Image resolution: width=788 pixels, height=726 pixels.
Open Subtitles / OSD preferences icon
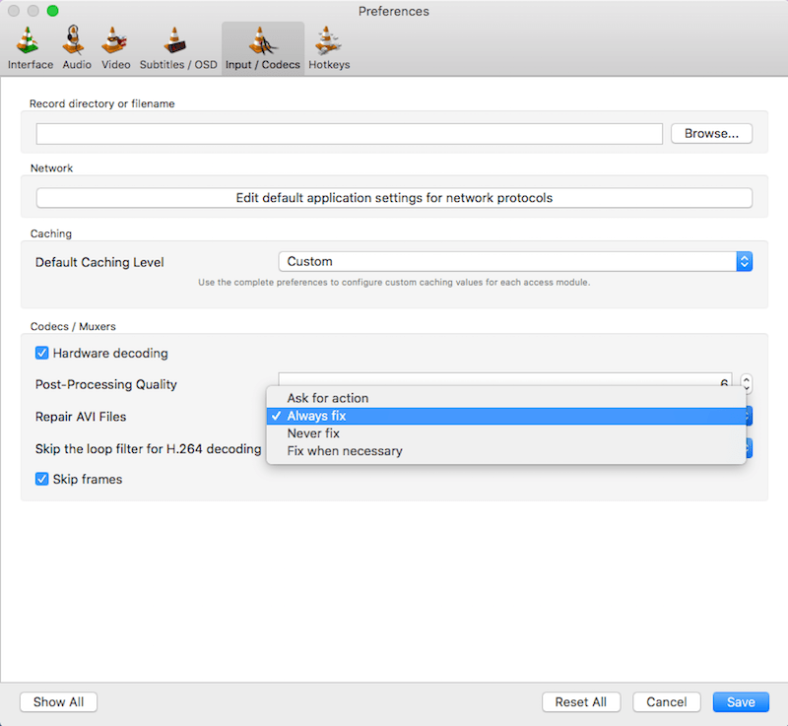coord(175,40)
